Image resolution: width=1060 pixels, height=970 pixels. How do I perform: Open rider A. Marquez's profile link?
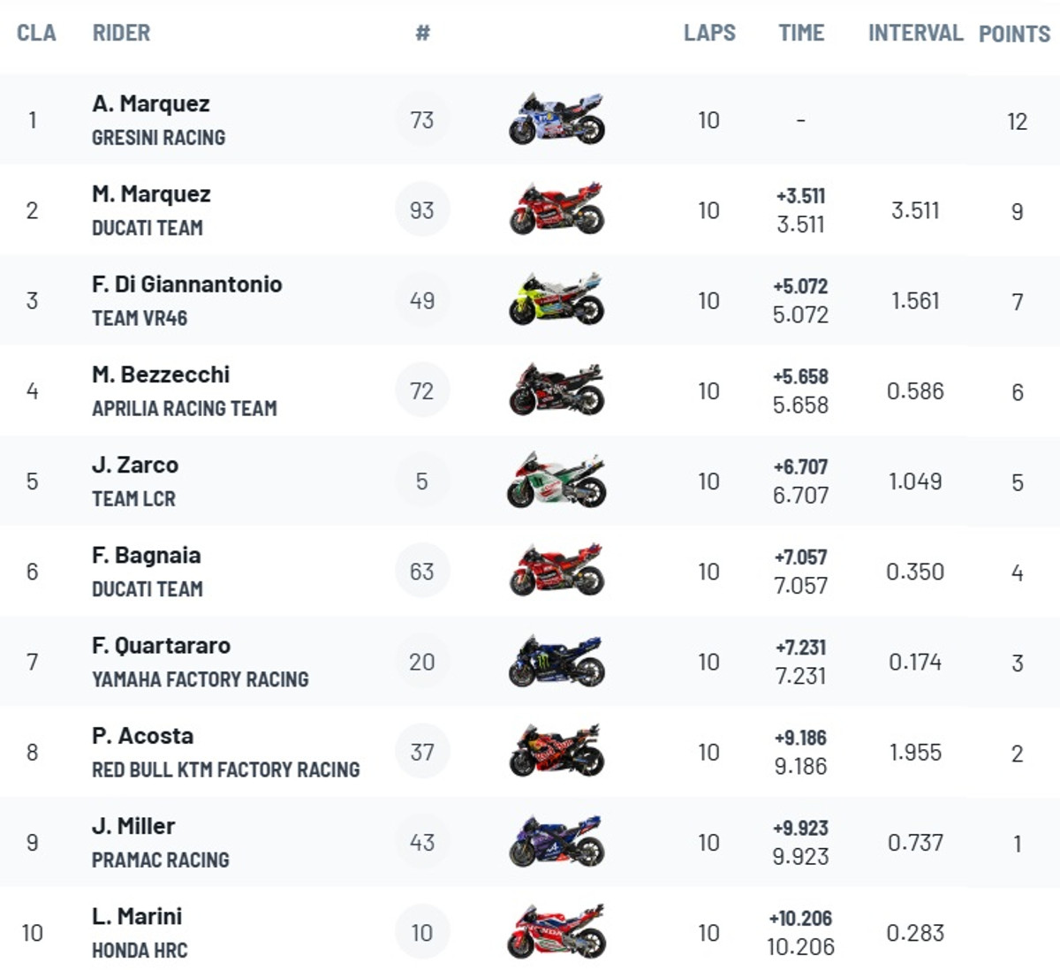click(151, 103)
